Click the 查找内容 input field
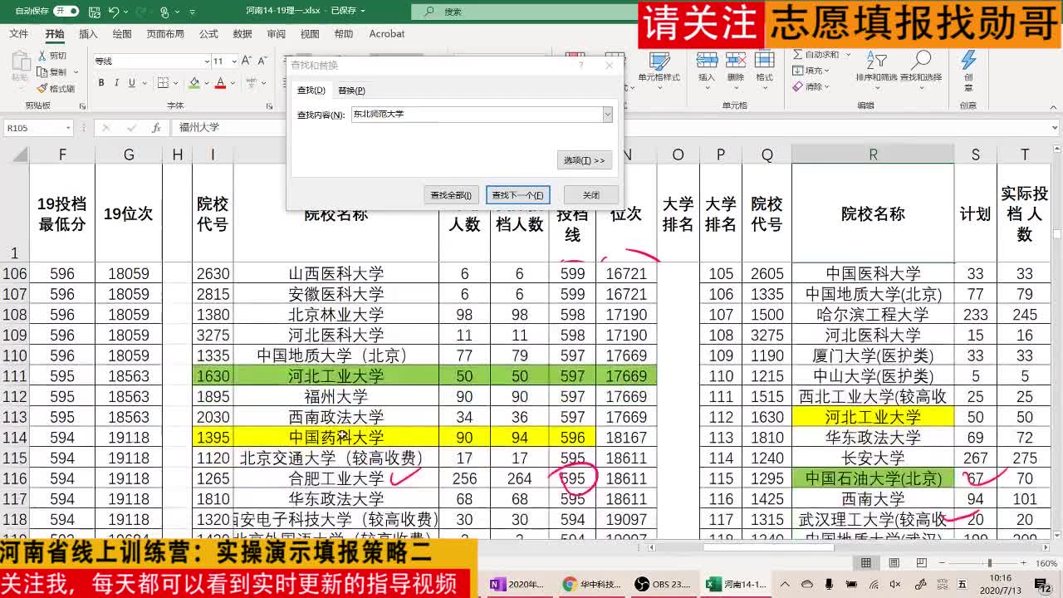The image size is (1063, 598). [477, 115]
